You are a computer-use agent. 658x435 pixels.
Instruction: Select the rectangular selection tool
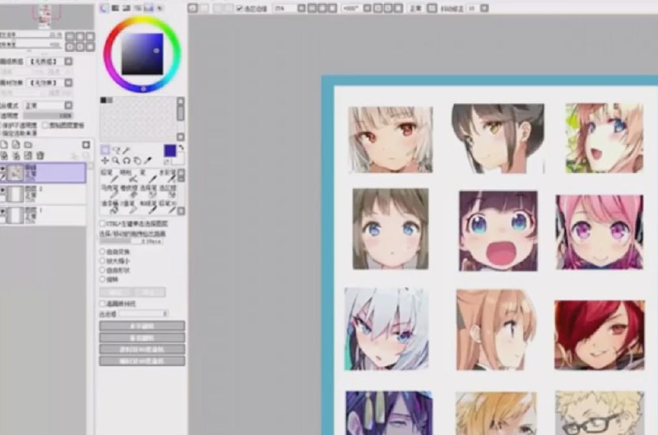[105, 150]
